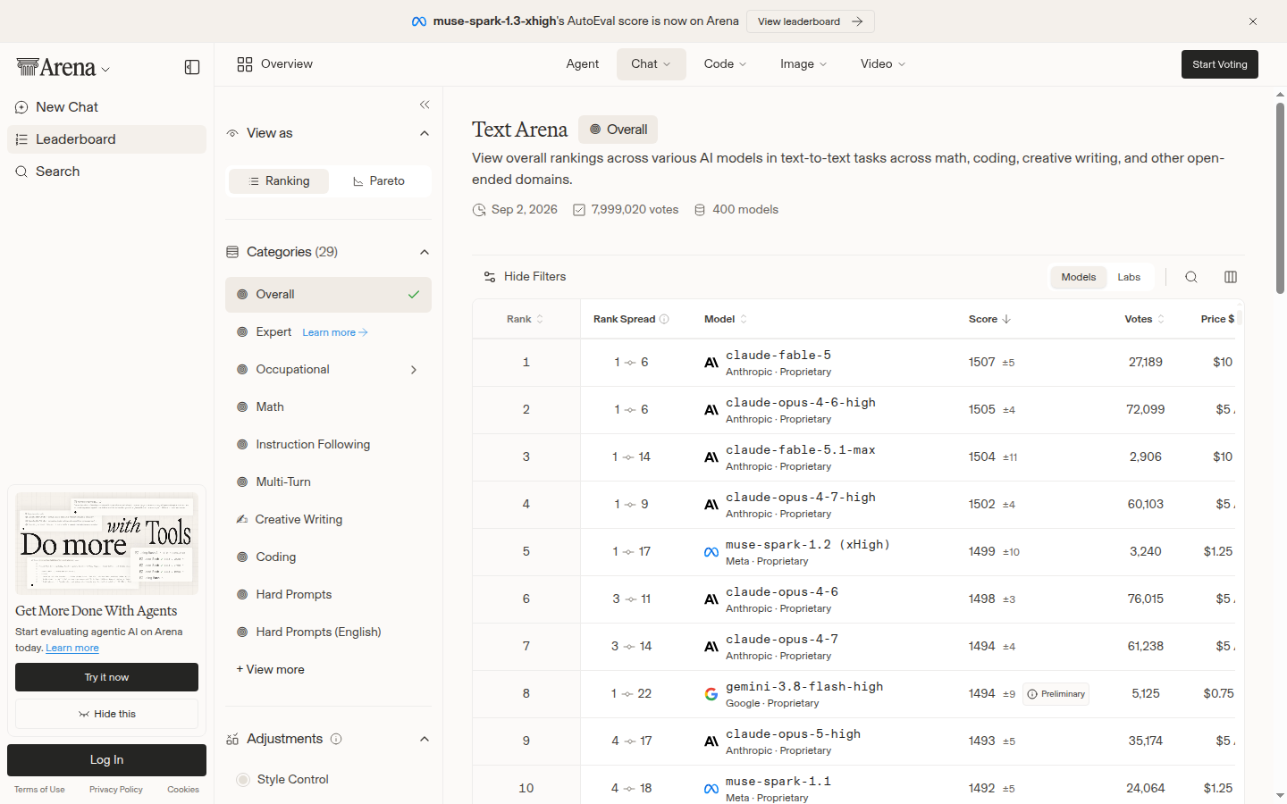1287x804 pixels.
Task: Go to Overview
Action: [275, 64]
